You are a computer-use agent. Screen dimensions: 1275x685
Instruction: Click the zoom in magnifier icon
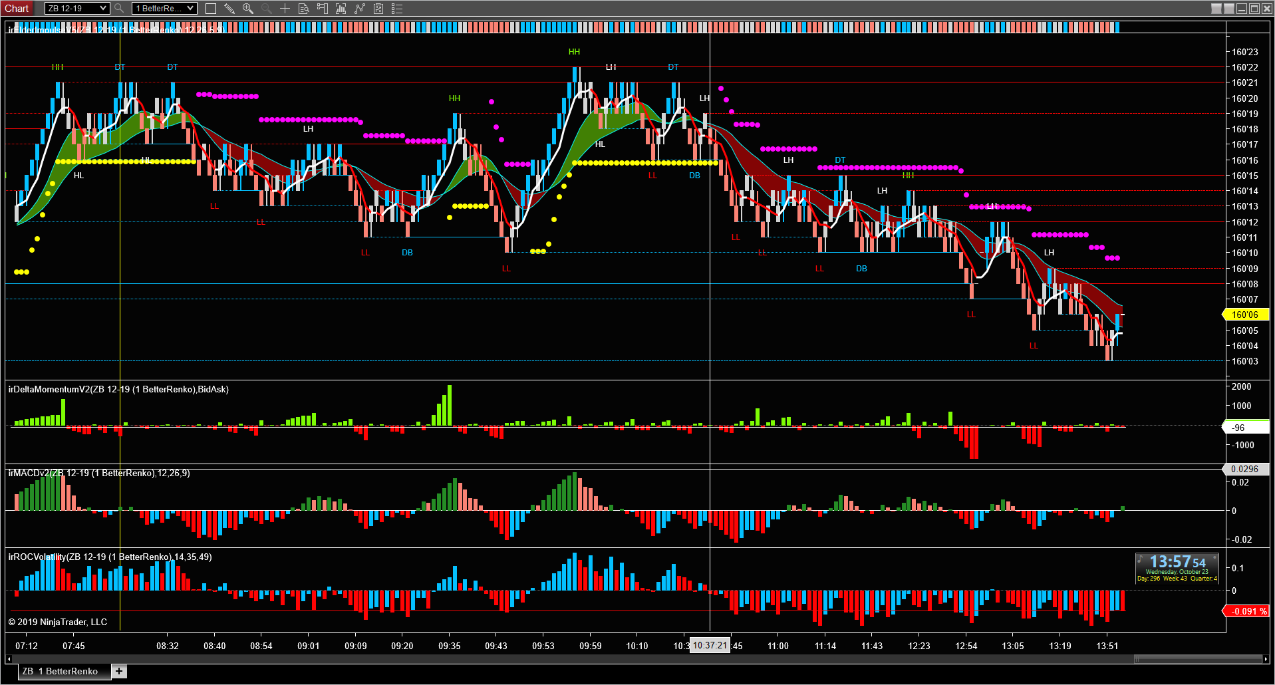coord(248,9)
